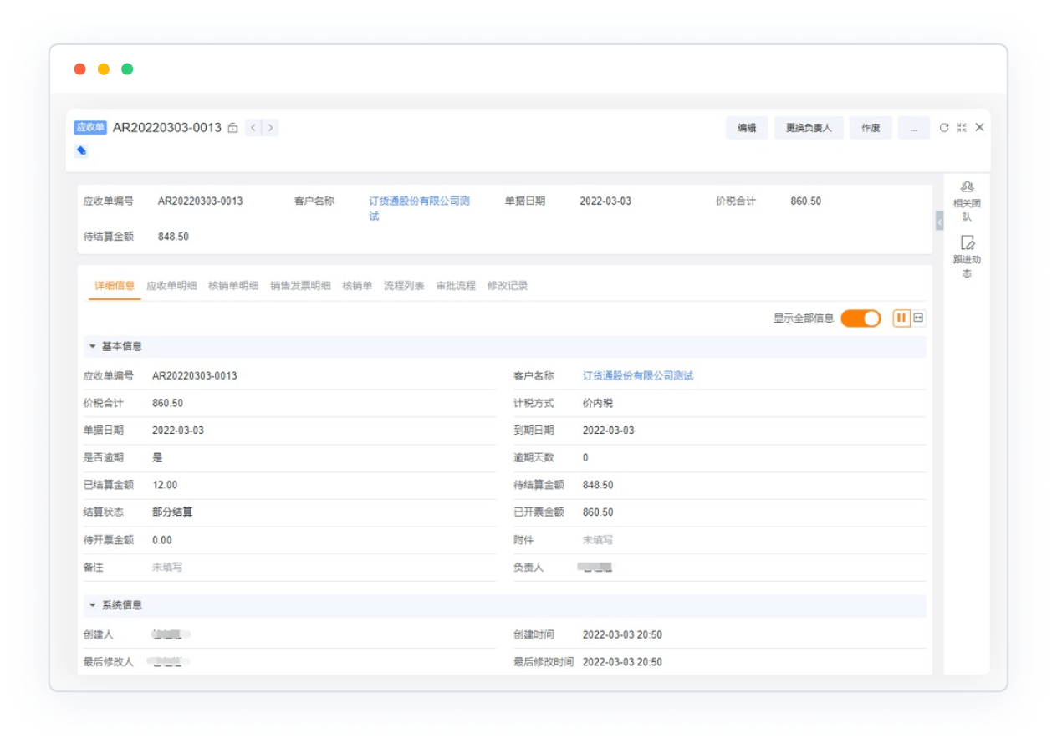Click the green macOS fullscreen dot
1057x749 pixels.
tap(127, 69)
